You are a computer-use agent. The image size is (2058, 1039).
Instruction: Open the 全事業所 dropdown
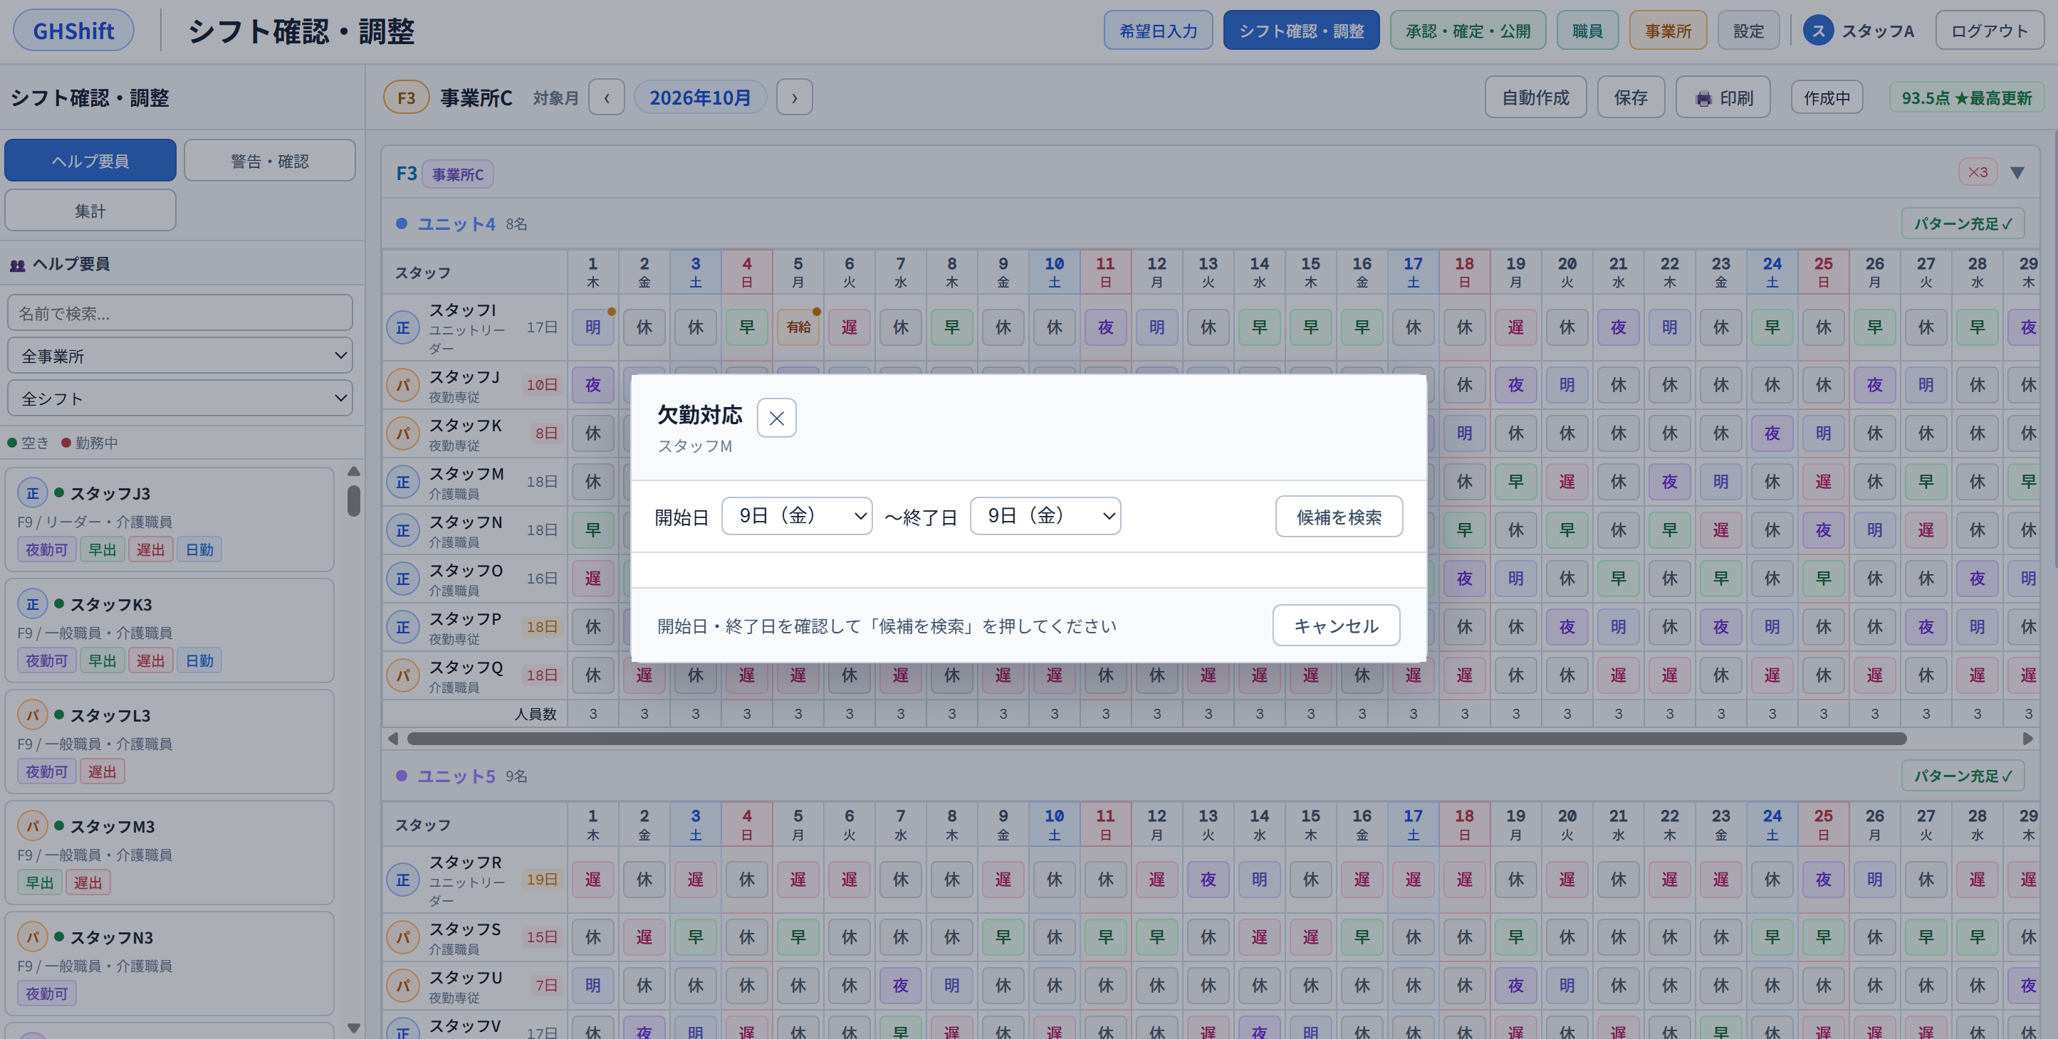pos(179,355)
